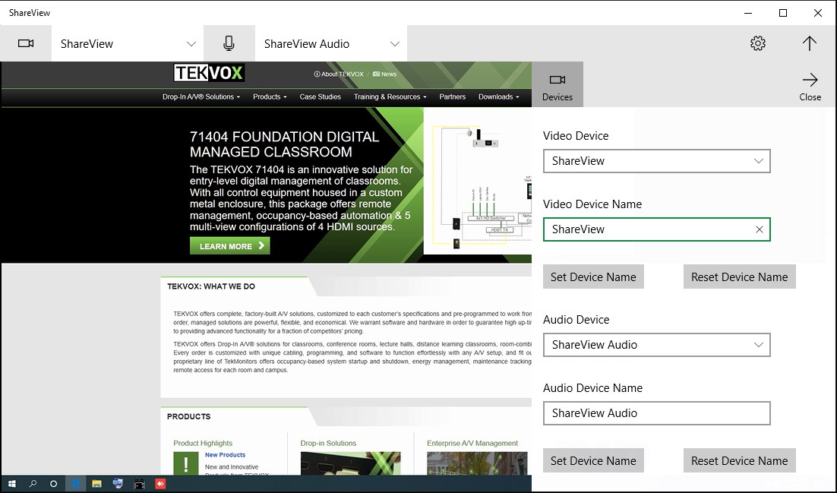Click the green exclamation Product Highlights icon
Screen dimensions: 837x493
[x=186, y=463]
